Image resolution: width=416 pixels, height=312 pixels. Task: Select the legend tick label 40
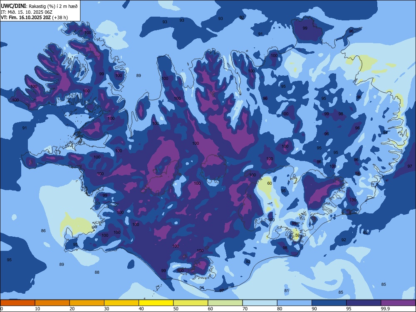[x=141, y=309]
